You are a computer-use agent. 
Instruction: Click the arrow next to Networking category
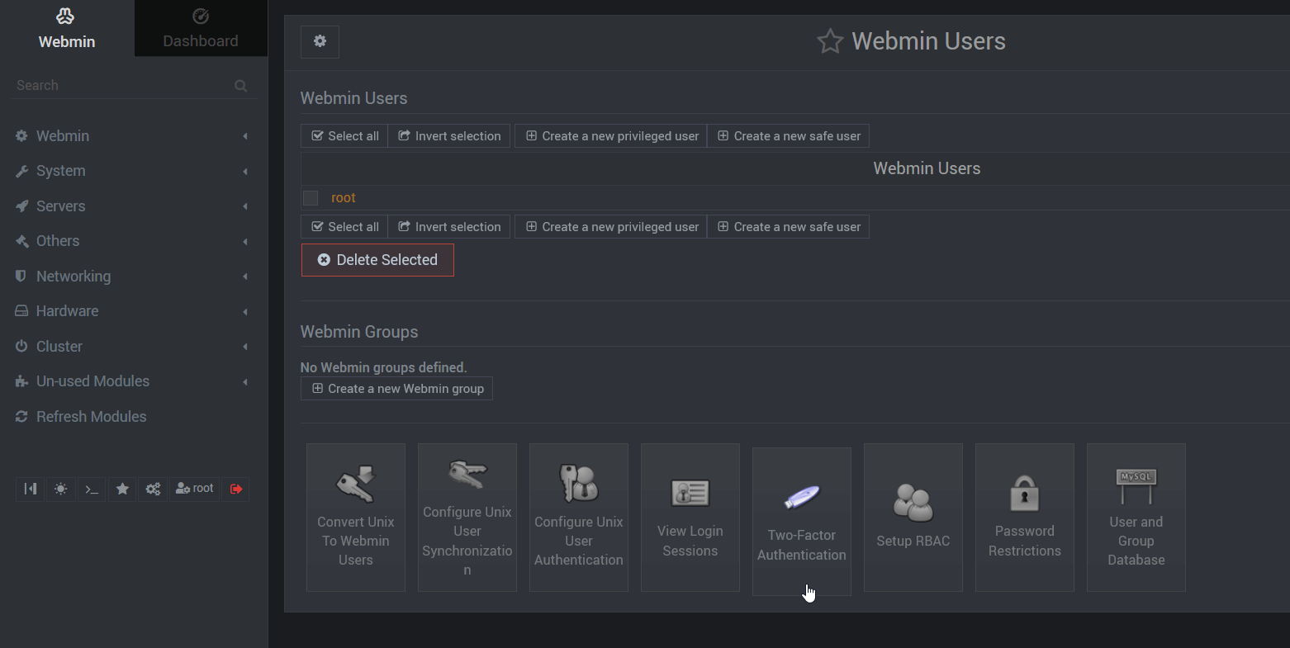(245, 277)
